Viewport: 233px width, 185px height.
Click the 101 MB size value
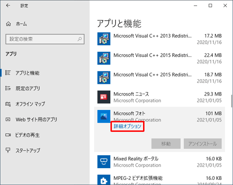[x=213, y=113]
